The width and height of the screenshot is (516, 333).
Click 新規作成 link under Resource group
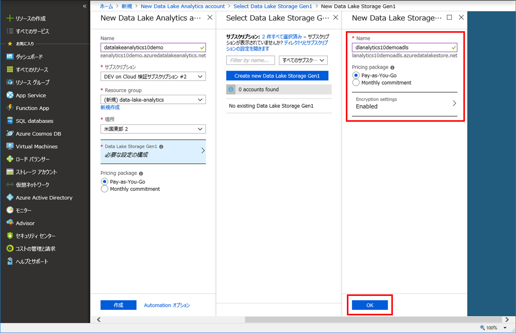(110, 107)
